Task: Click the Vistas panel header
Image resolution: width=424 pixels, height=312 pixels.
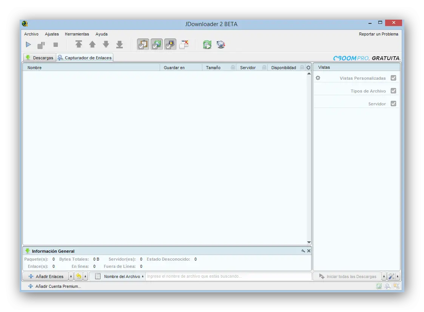Action: (x=356, y=67)
